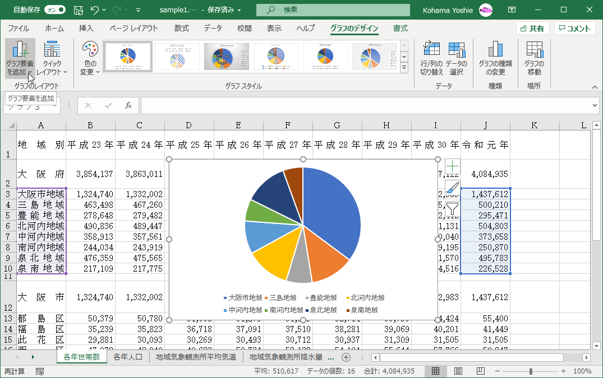Click the insert function fx icon
Viewport: 603px width, 378px height.
point(128,105)
